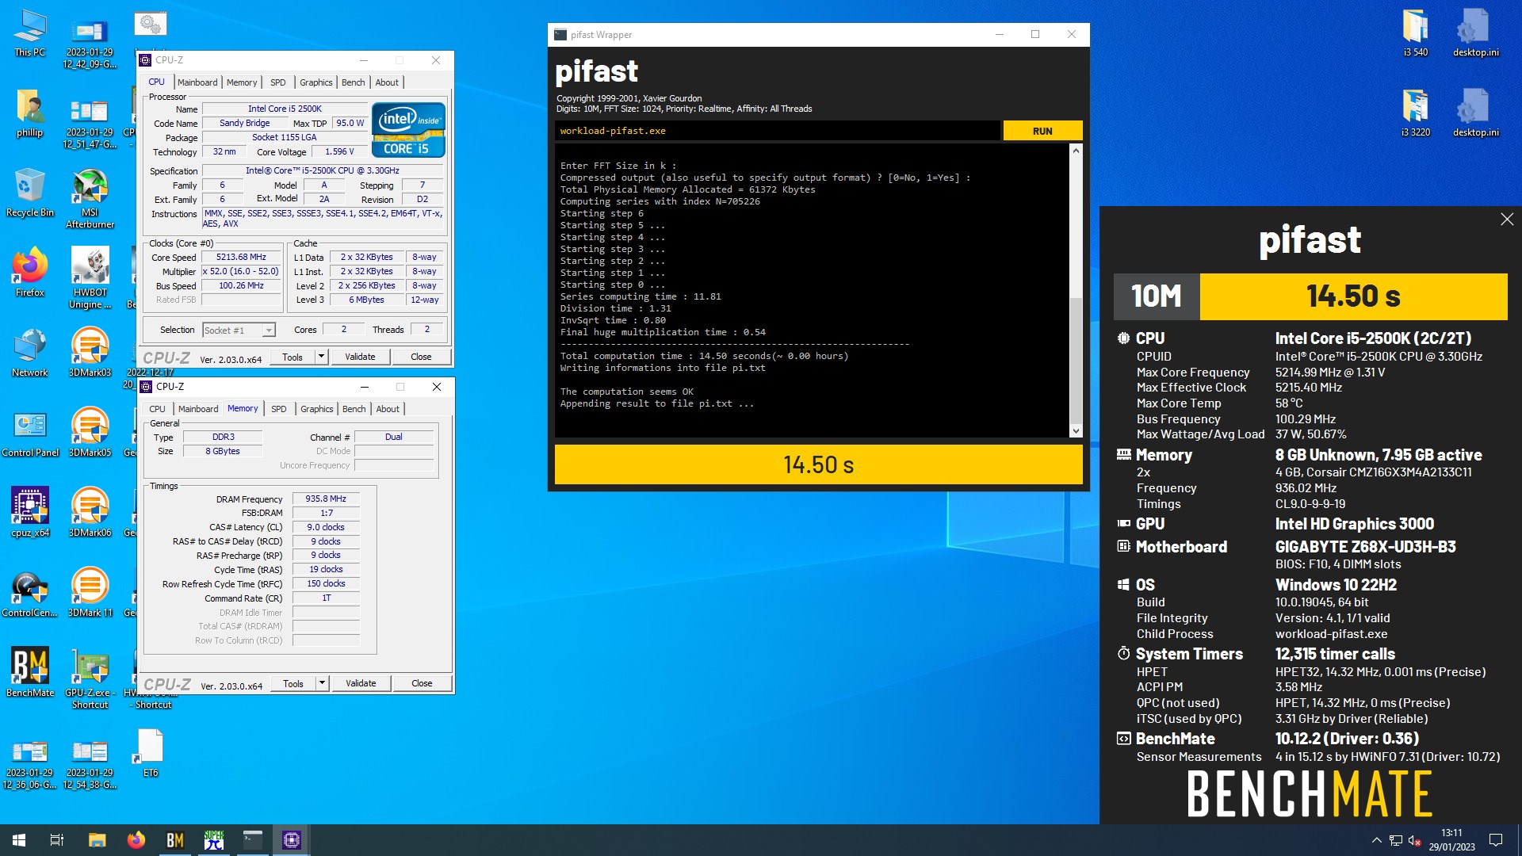Viewport: 1522px width, 856px height.
Task: Open notification center in system tray
Action: (1496, 840)
